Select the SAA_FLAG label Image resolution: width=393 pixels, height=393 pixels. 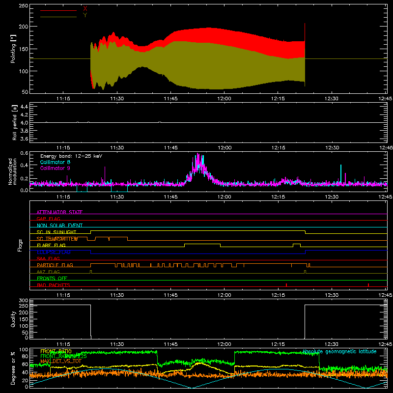point(48,258)
